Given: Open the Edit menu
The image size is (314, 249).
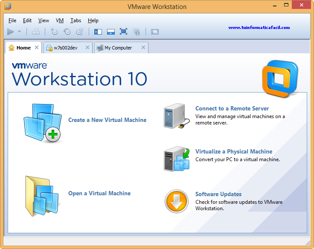Looking at the screenshot, I should click(x=27, y=20).
